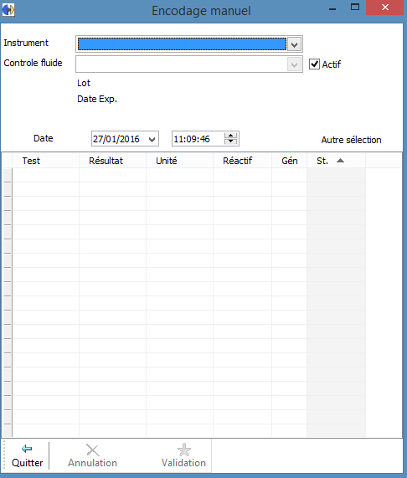The width and height of the screenshot is (407, 478).
Task: Click the application icon in title bar
Action: (8, 10)
